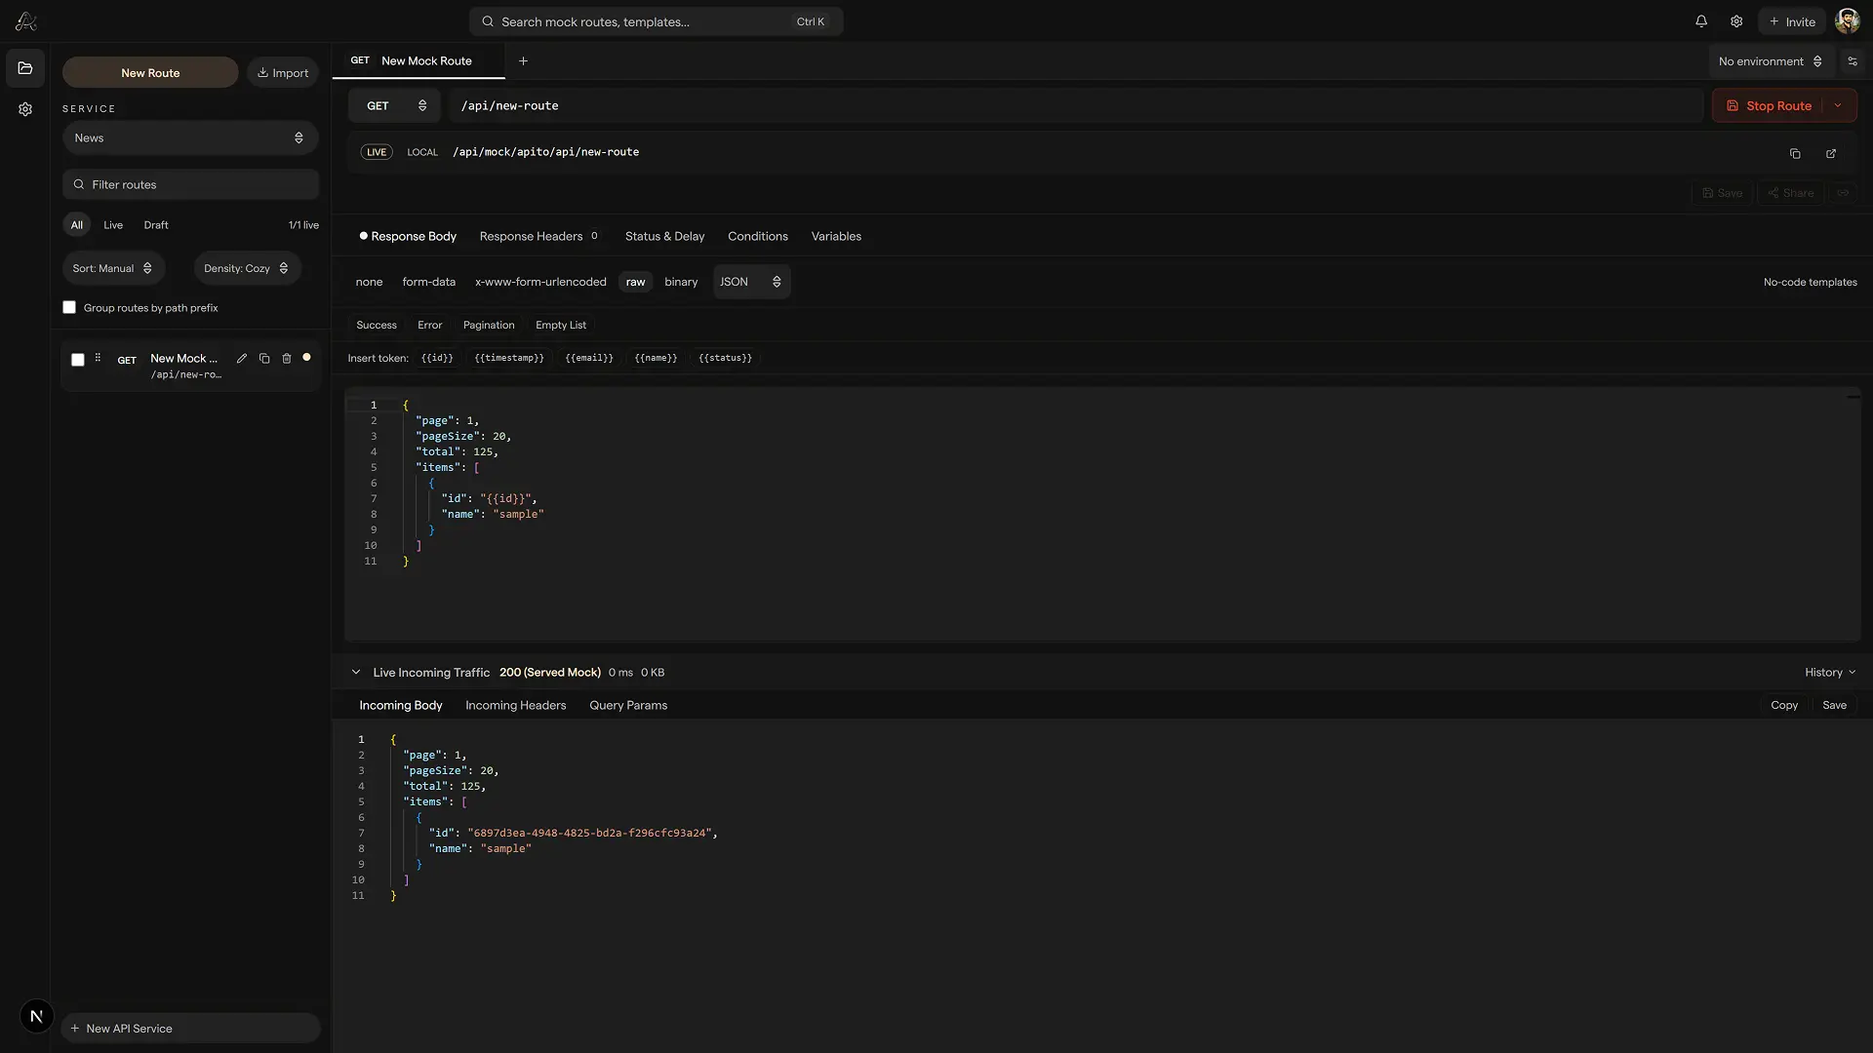Viewport: 1873px width, 1053px height.
Task: Click the Import button
Action: (x=283, y=72)
